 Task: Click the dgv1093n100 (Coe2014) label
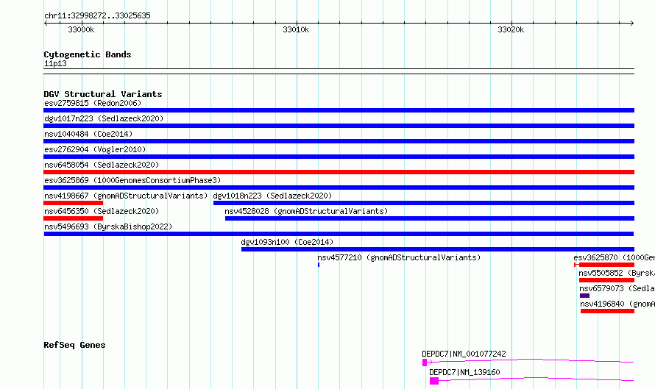pos(287,242)
